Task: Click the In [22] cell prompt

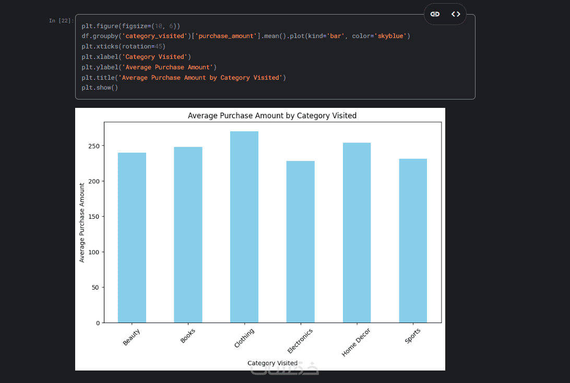Action: coord(61,21)
